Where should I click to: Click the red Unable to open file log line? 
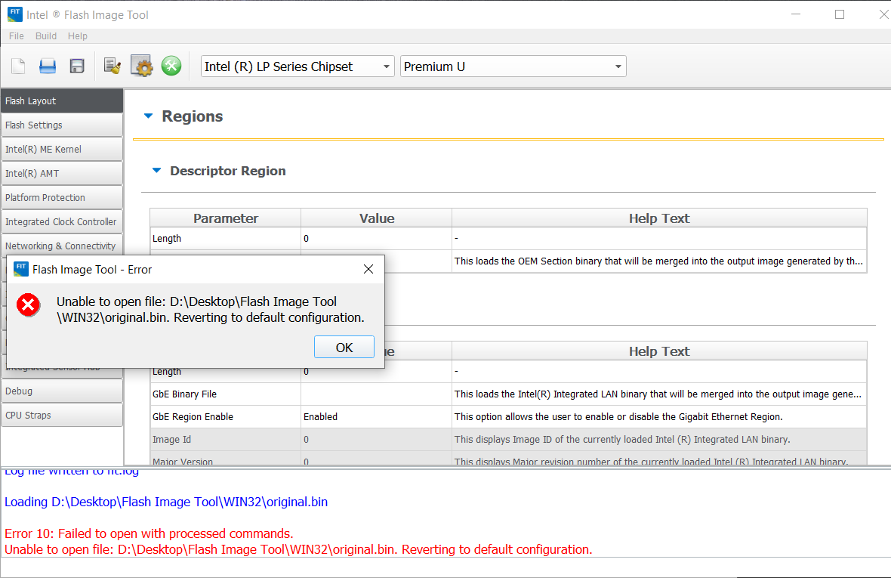click(x=298, y=549)
